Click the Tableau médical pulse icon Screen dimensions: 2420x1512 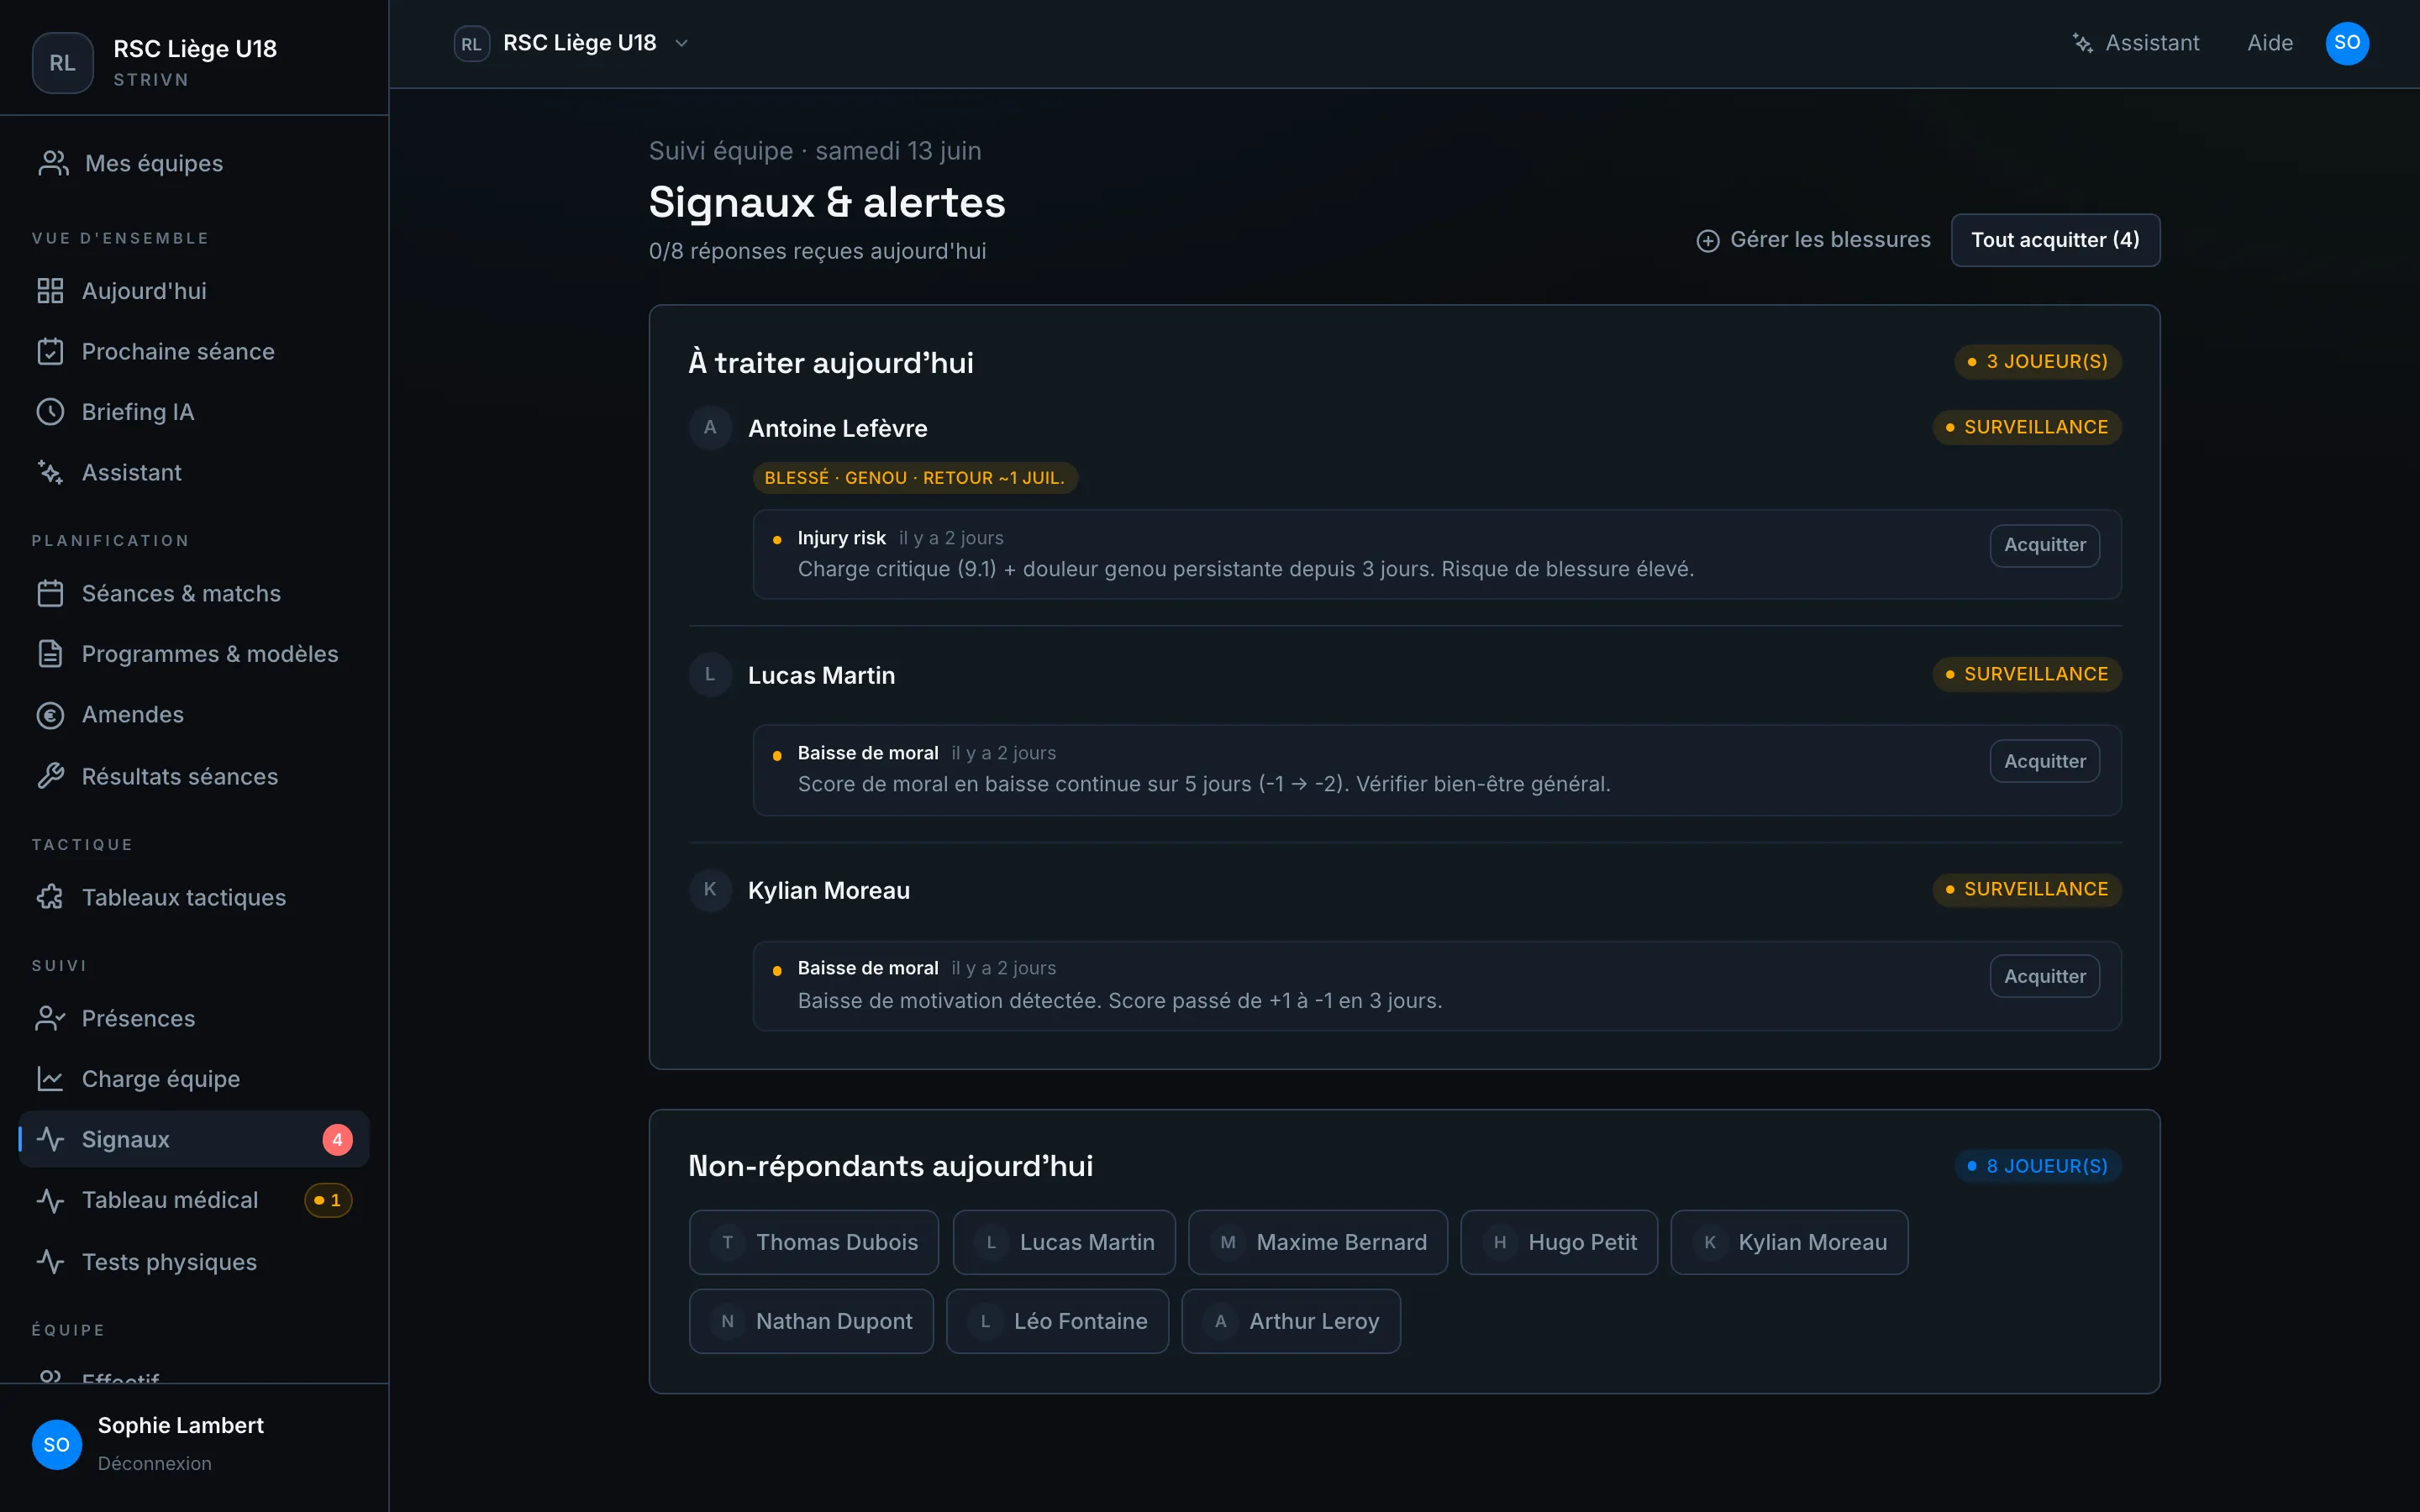[50, 1200]
